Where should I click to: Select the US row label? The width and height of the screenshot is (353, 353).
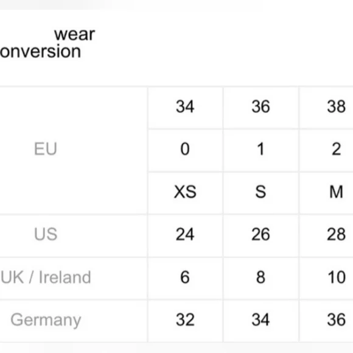(x=46, y=234)
